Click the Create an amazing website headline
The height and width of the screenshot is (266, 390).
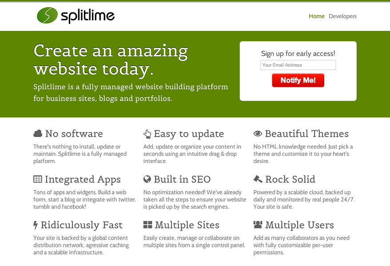click(110, 60)
